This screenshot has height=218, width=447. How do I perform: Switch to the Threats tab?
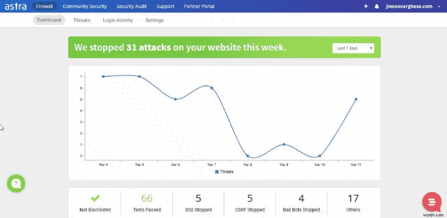(82, 20)
